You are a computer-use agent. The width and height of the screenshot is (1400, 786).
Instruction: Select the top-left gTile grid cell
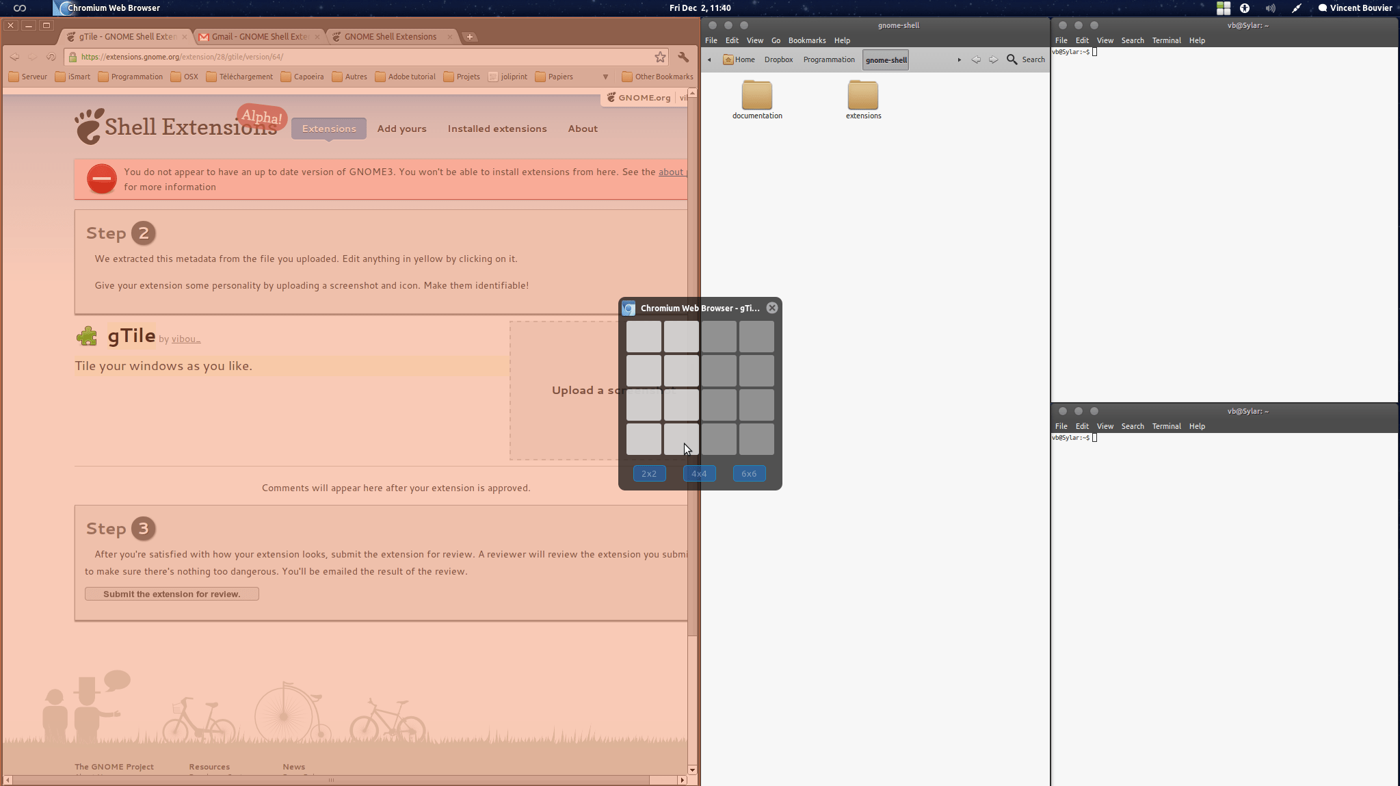[x=644, y=337]
